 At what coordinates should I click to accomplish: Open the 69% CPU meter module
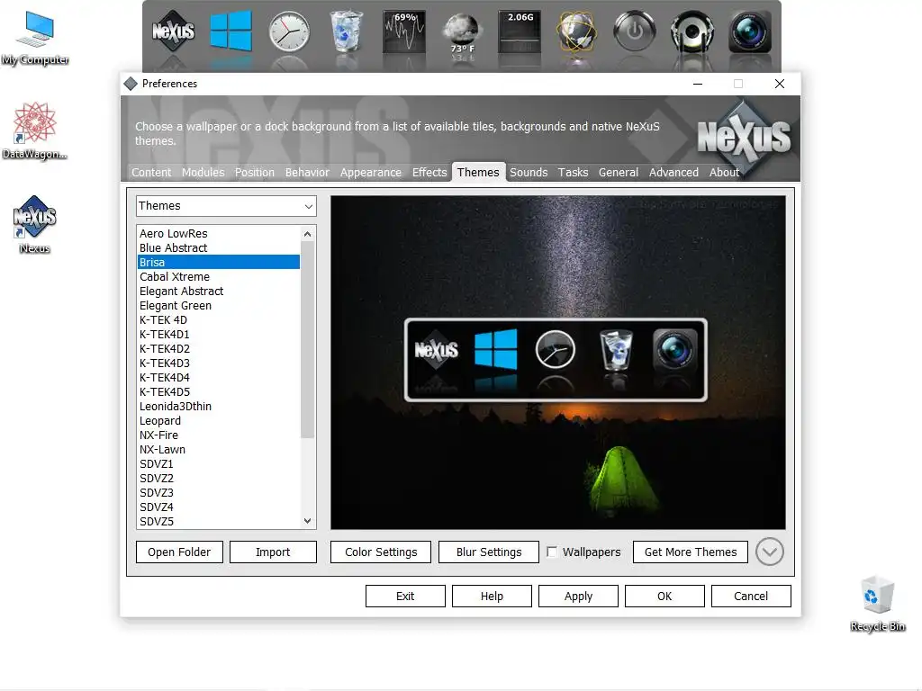coord(404,31)
